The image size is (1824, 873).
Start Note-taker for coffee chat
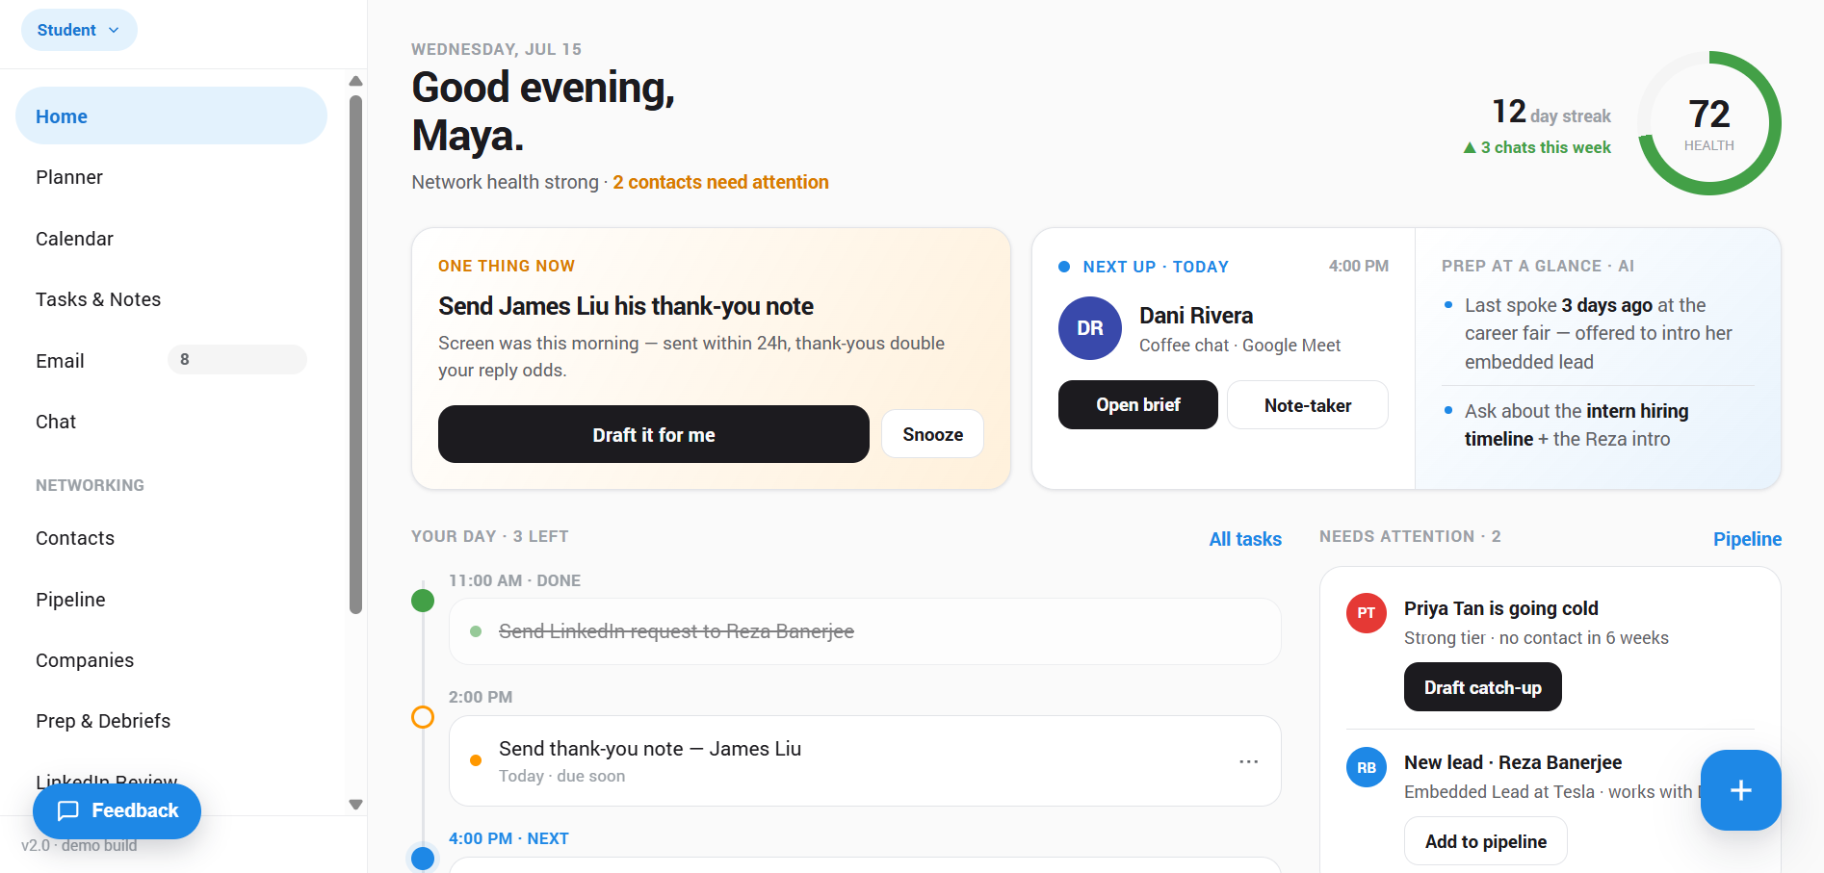pos(1307,405)
